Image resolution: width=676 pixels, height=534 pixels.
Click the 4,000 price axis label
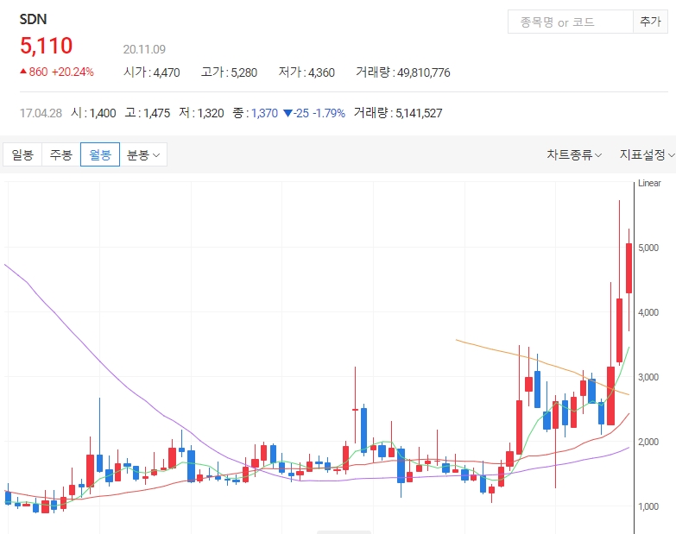(x=648, y=312)
